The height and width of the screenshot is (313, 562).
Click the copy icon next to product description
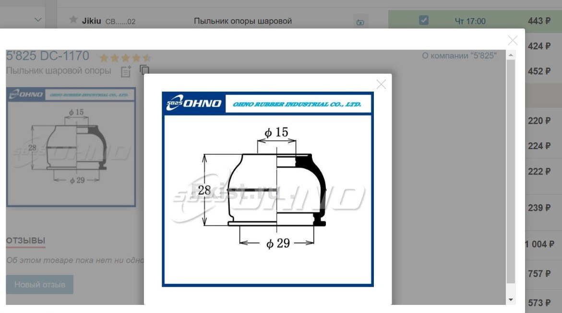tap(143, 70)
